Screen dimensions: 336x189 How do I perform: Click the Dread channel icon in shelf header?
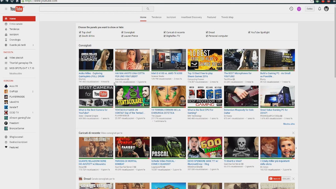[x=81, y=179]
